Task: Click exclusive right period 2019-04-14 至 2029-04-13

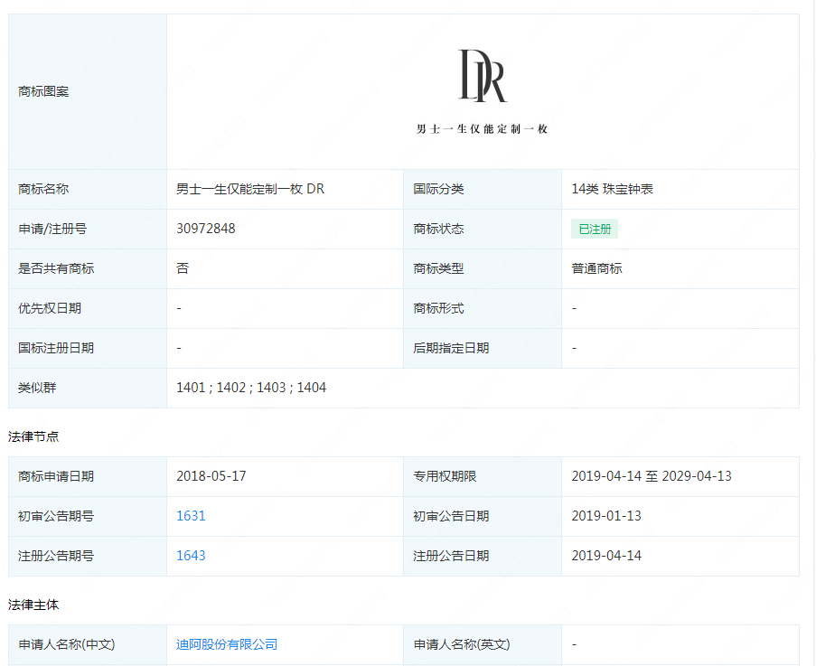Action: pos(652,476)
